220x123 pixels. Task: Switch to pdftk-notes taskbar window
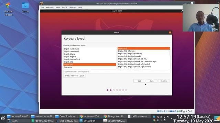(x=139, y=116)
